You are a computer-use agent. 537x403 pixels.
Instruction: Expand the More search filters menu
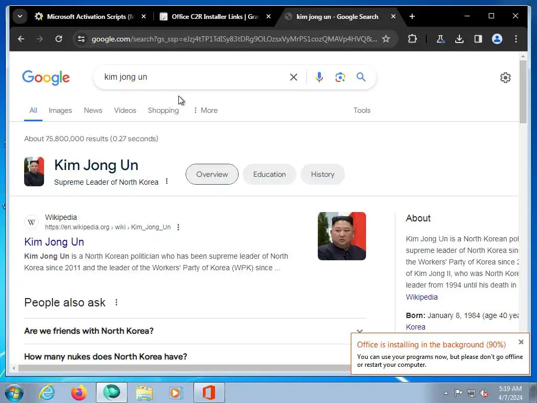pyautogui.click(x=206, y=110)
